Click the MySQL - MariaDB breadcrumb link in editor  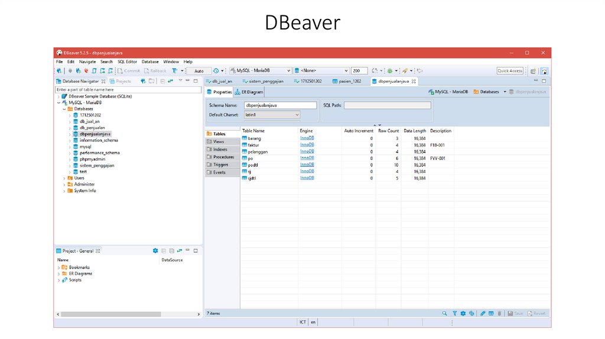point(448,92)
